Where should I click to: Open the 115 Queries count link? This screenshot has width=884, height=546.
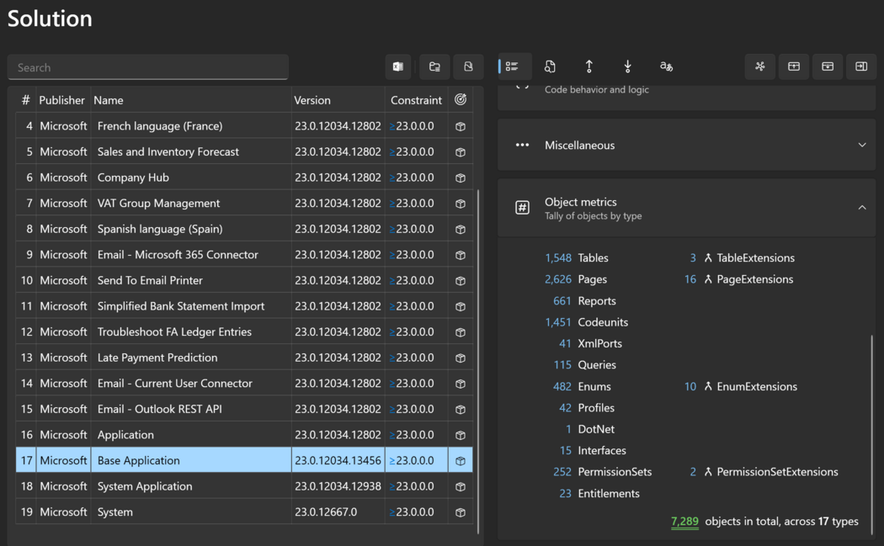[x=562, y=364]
